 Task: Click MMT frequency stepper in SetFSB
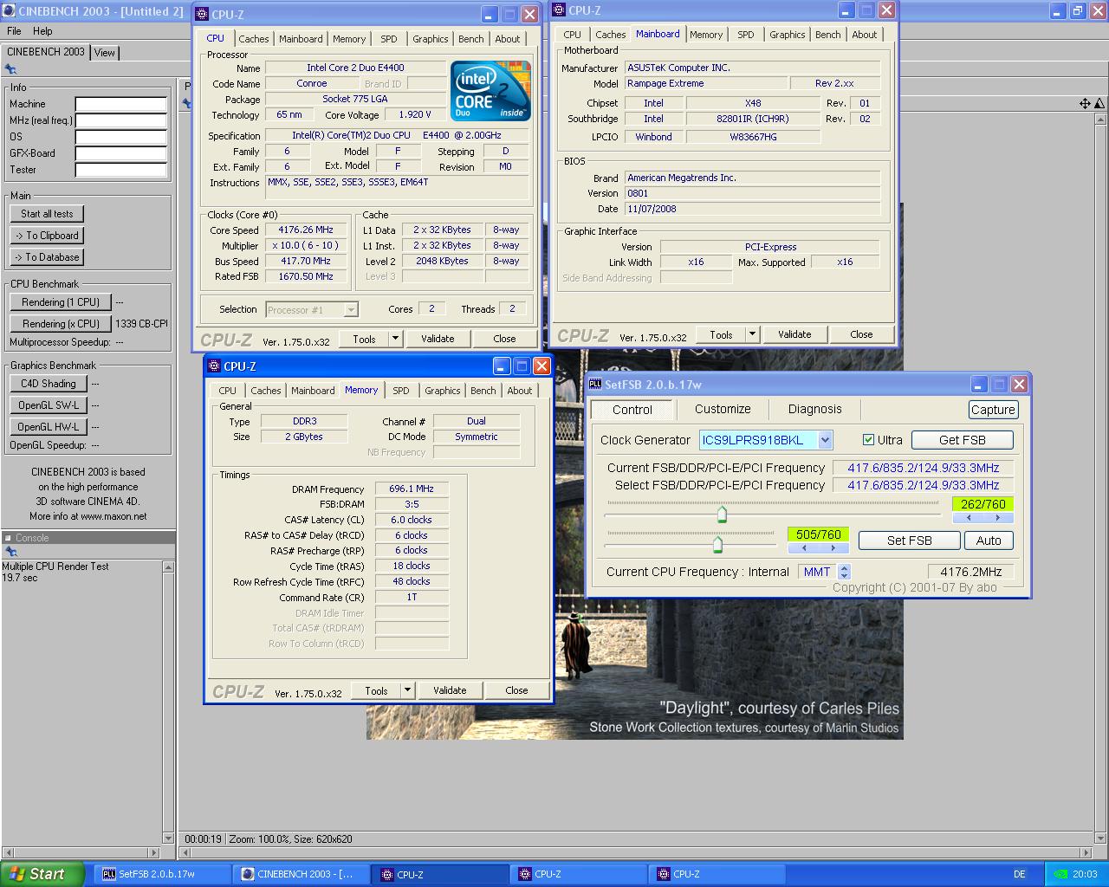845,572
